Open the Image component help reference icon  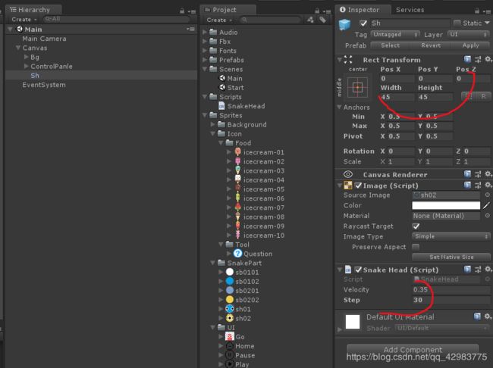coord(467,186)
